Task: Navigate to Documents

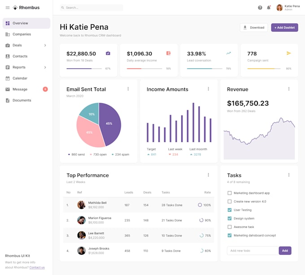Action: [x=26, y=100]
